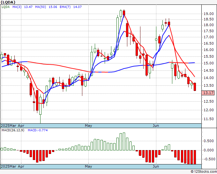Click Apr on the MACD panel time axis
This screenshot has height=174, width=217.
[21, 166]
